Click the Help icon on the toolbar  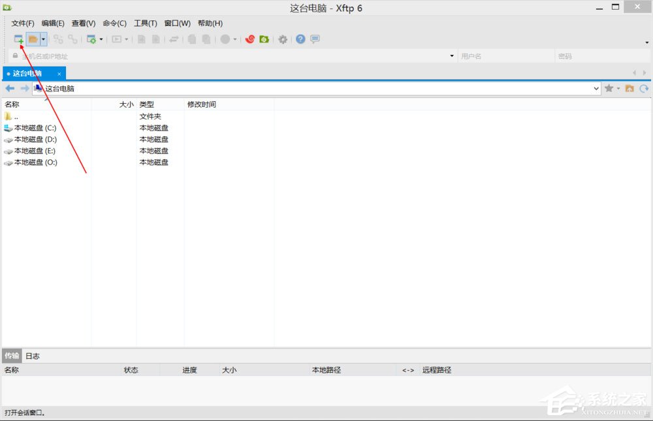click(x=300, y=39)
